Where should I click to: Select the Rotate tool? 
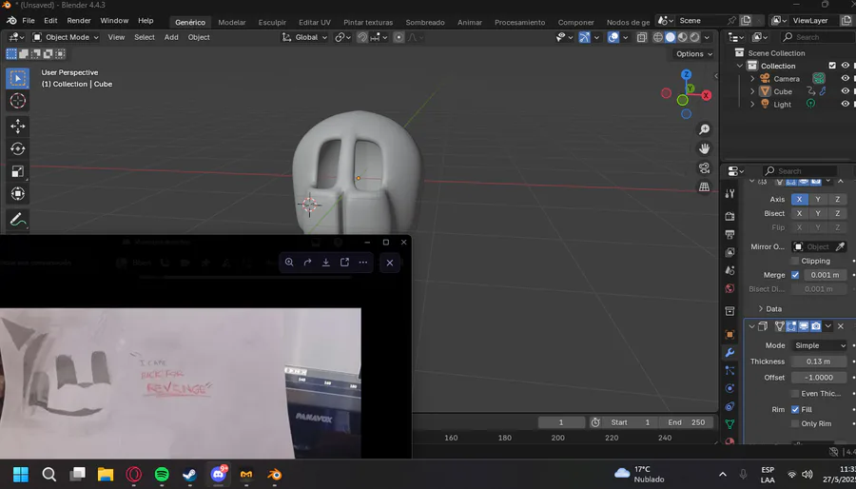[17, 149]
